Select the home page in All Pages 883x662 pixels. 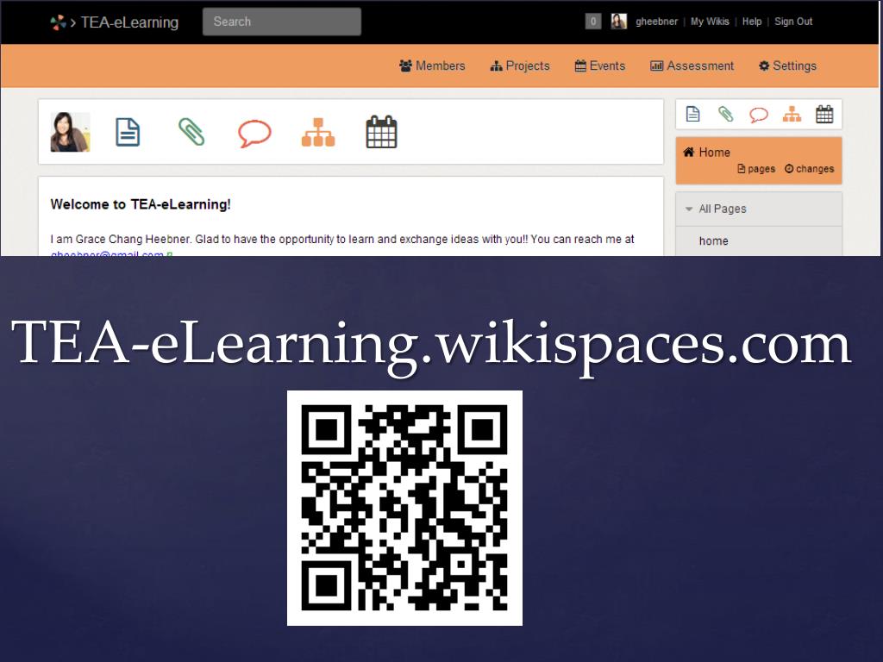(x=713, y=241)
